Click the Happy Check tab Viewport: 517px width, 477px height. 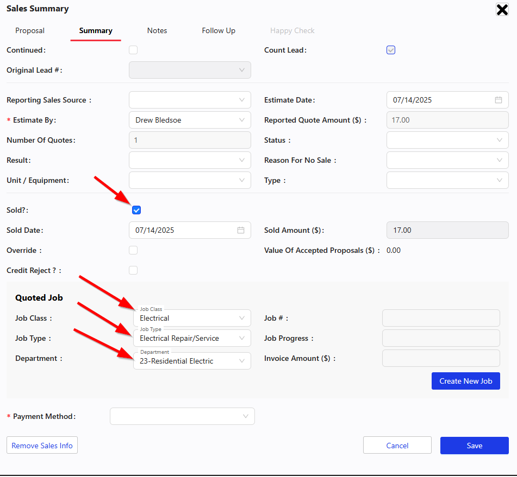(x=292, y=30)
